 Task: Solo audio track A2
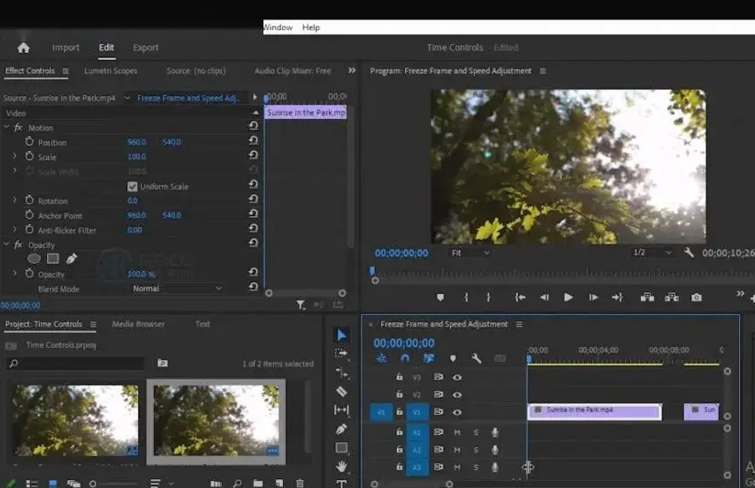476,450
